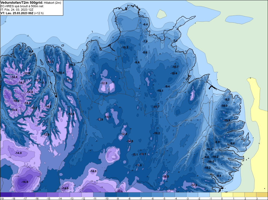
Task: Click the -9.6 temperature label
Action: click(206, 157)
